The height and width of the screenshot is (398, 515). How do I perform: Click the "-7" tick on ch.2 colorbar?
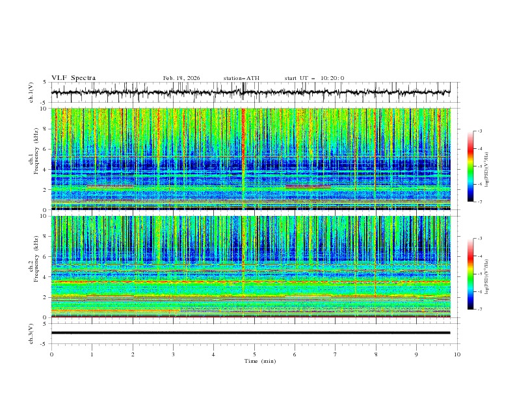point(479,310)
